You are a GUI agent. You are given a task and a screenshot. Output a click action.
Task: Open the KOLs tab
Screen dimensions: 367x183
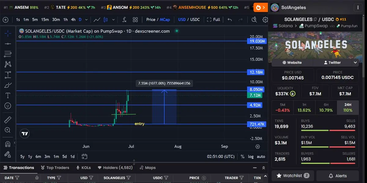(83, 168)
